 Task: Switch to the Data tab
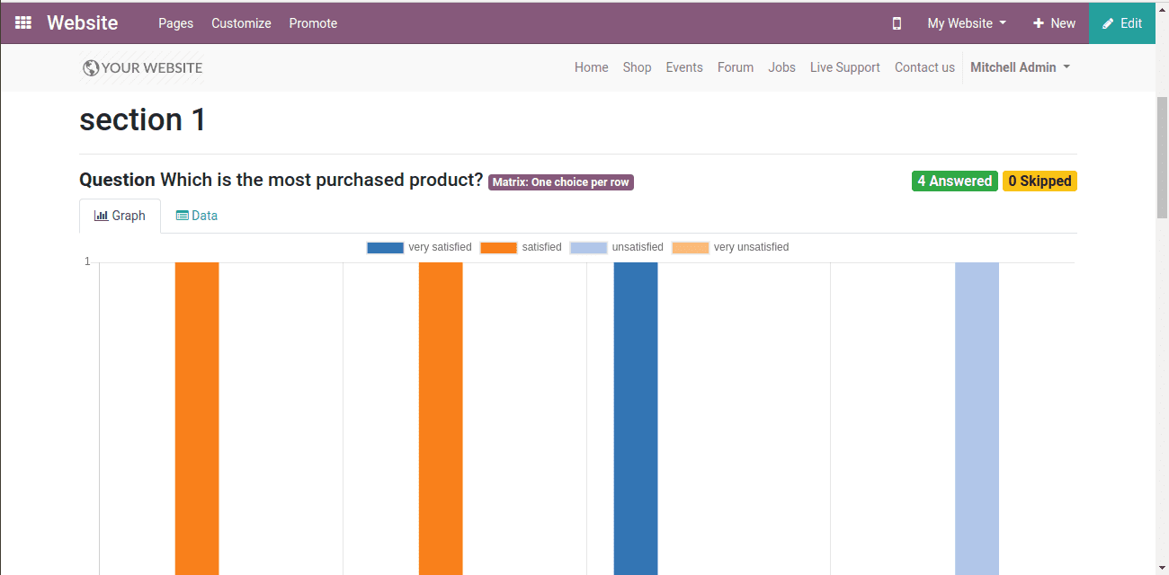point(196,216)
